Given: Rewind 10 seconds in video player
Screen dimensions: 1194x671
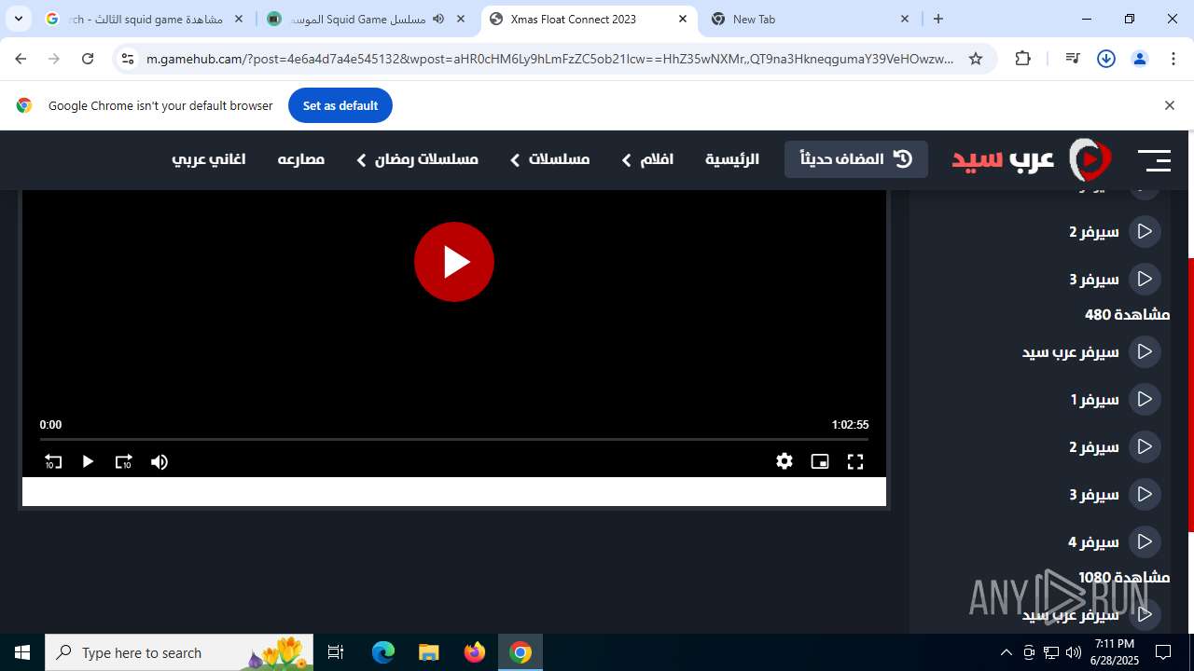Looking at the screenshot, I should [53, 461].
